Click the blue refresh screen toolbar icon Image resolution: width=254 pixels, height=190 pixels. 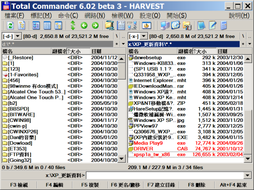click(x=176, y=25)
